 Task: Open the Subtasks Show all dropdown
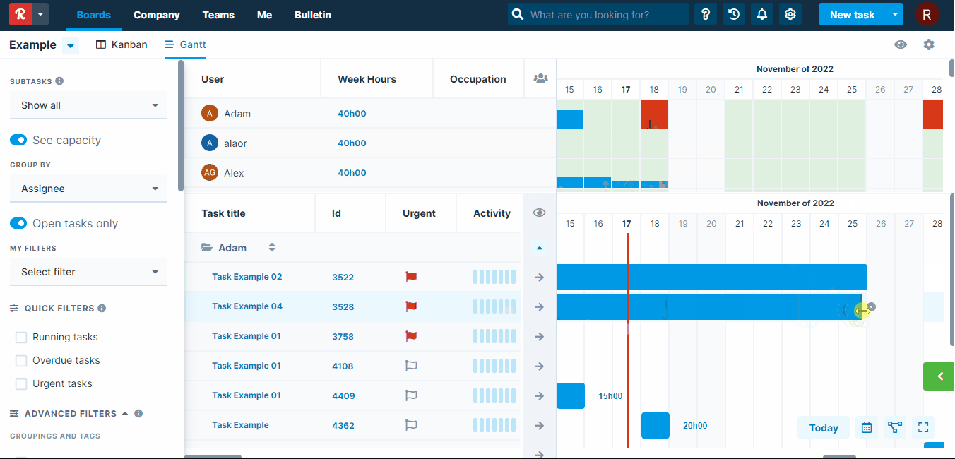click(88, 105)
